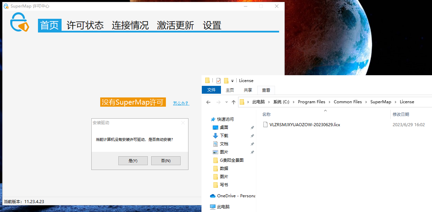Click the folder icon in the address bar
This screenshot has width=432, height=212.
click(242, 102)
